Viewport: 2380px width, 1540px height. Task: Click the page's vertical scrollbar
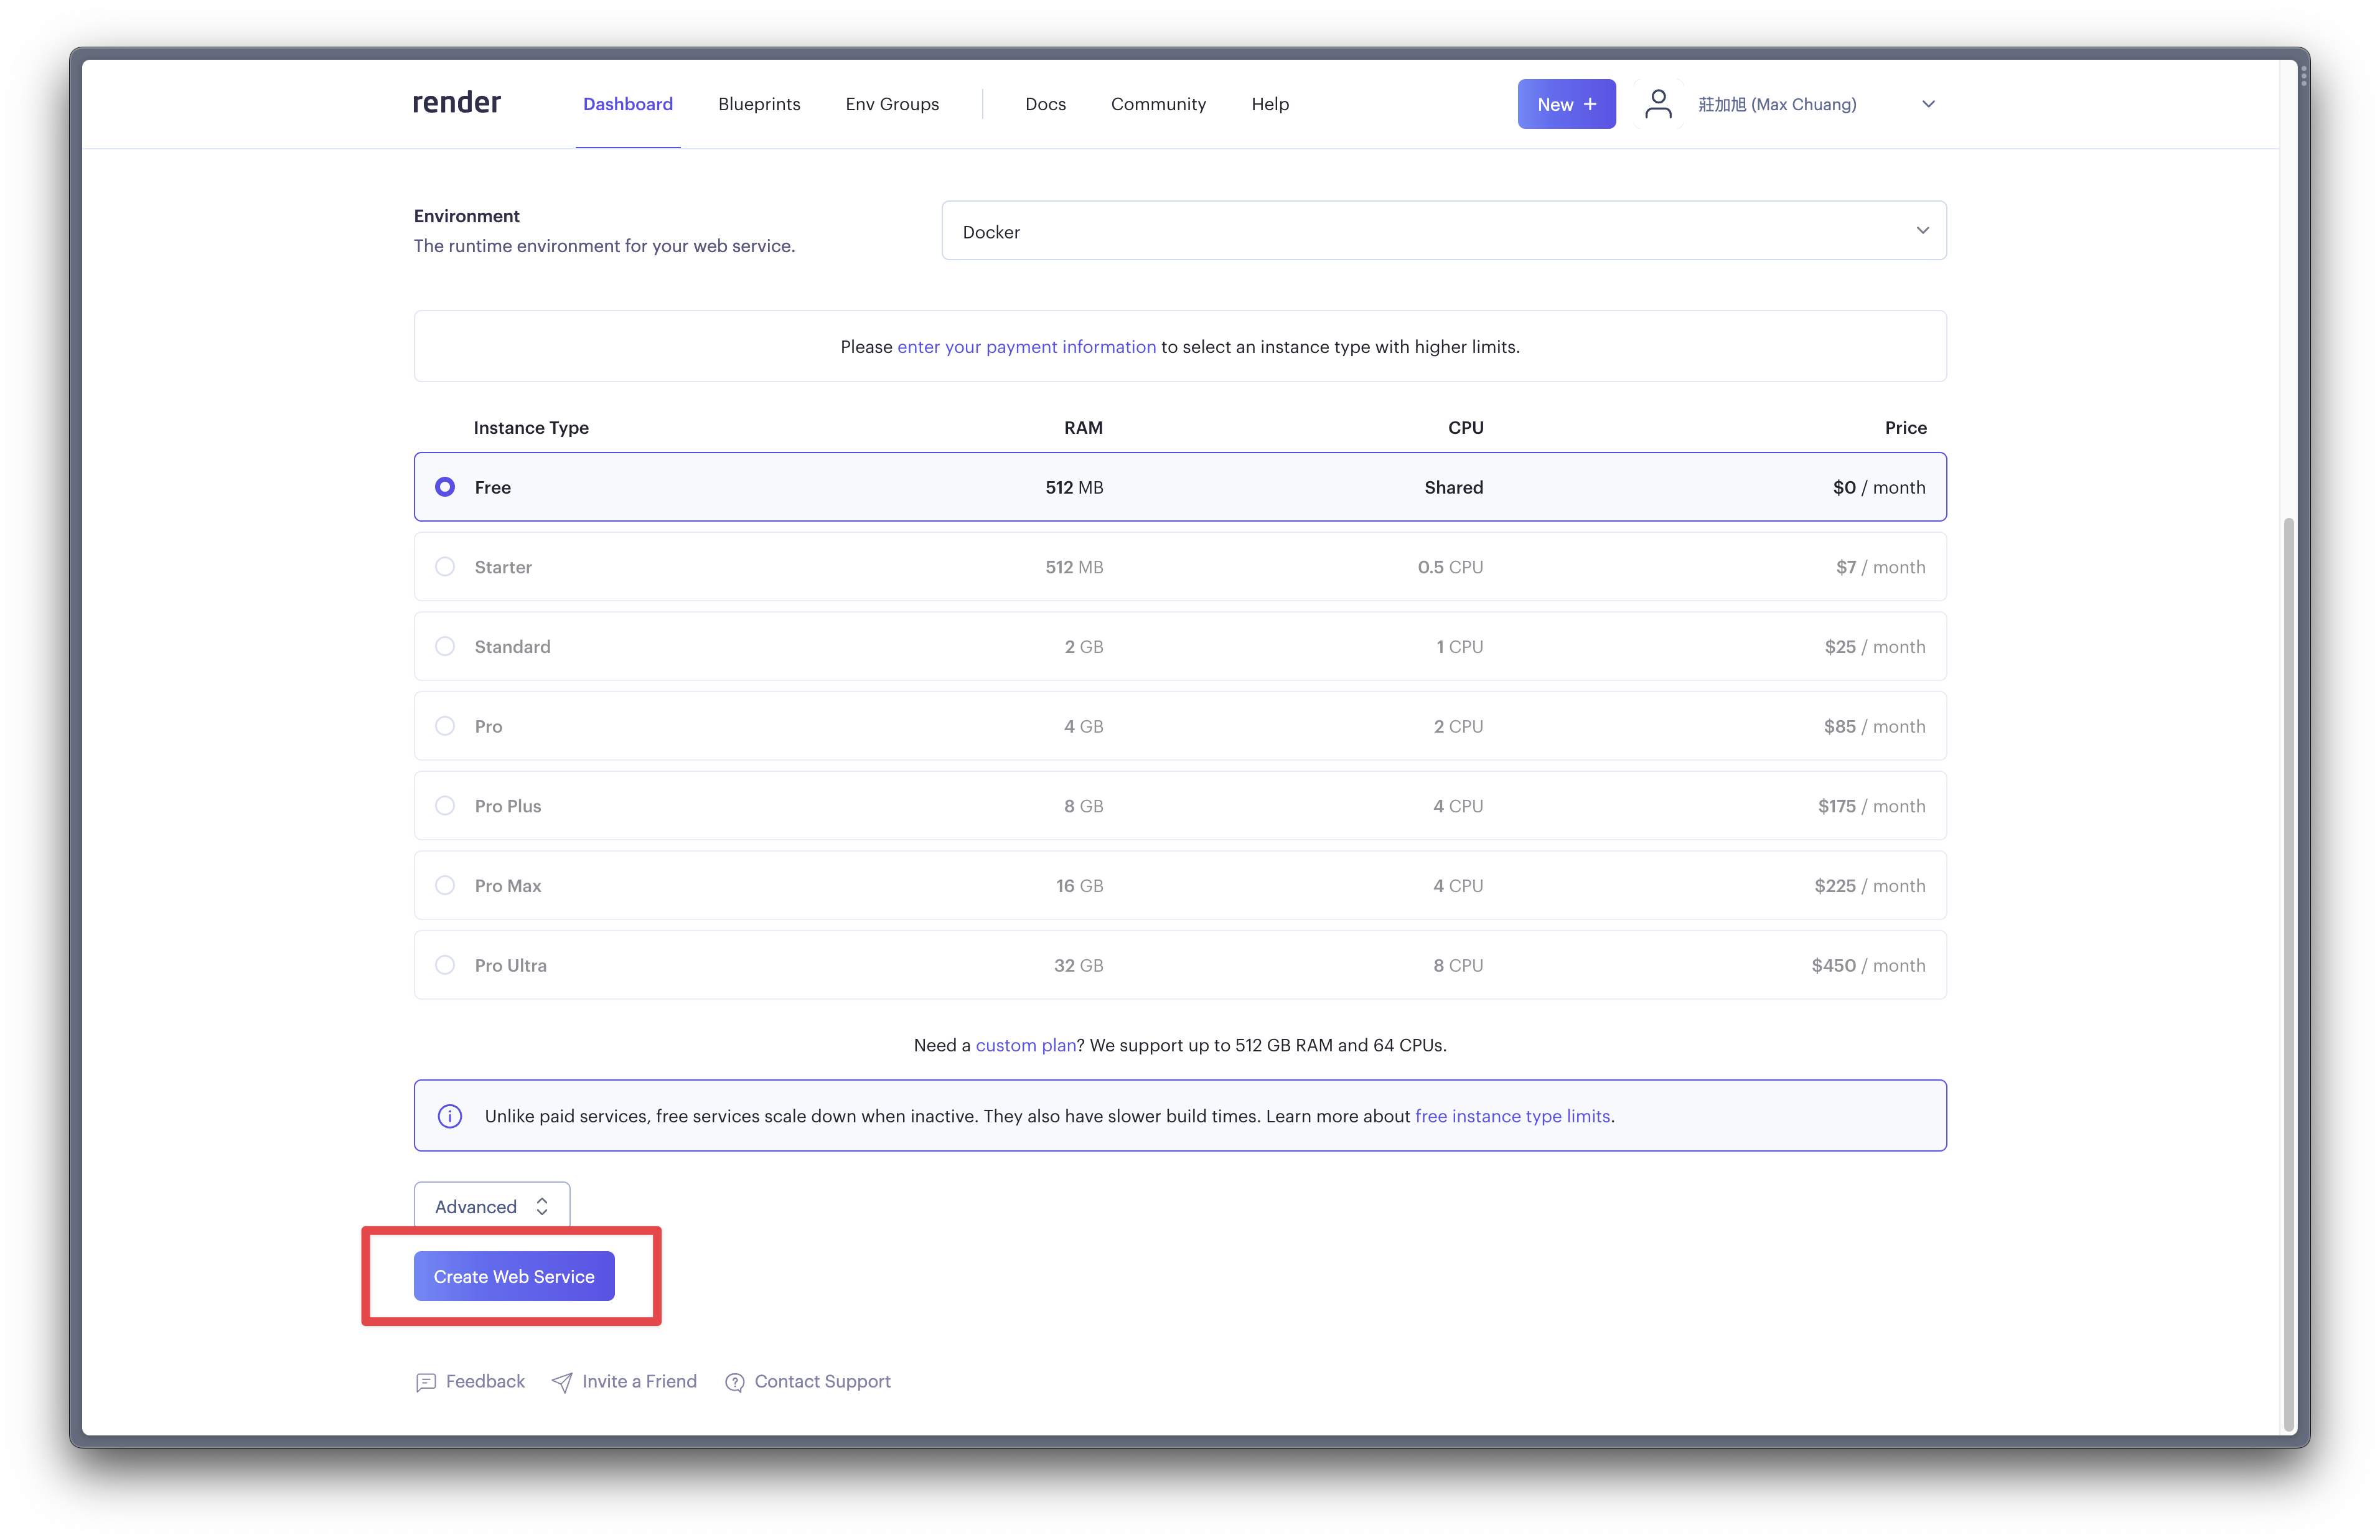tap(2288, 970)
